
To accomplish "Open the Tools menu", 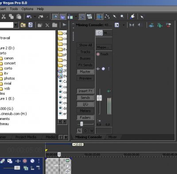I will (x=14, y=9).
